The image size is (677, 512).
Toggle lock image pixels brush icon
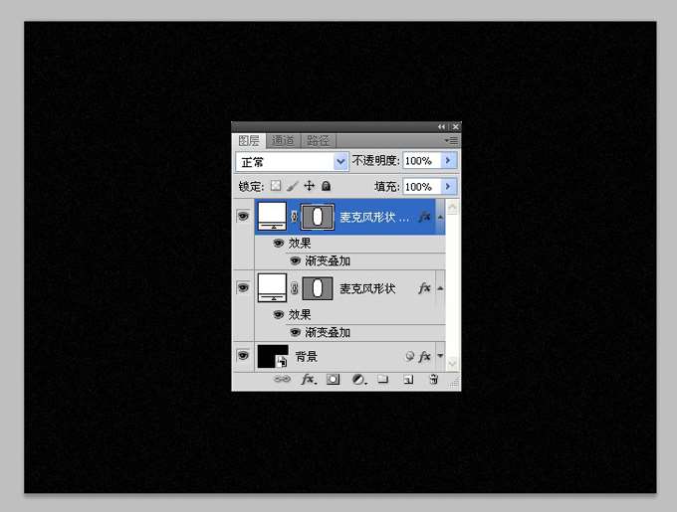[x=293, y=186]
